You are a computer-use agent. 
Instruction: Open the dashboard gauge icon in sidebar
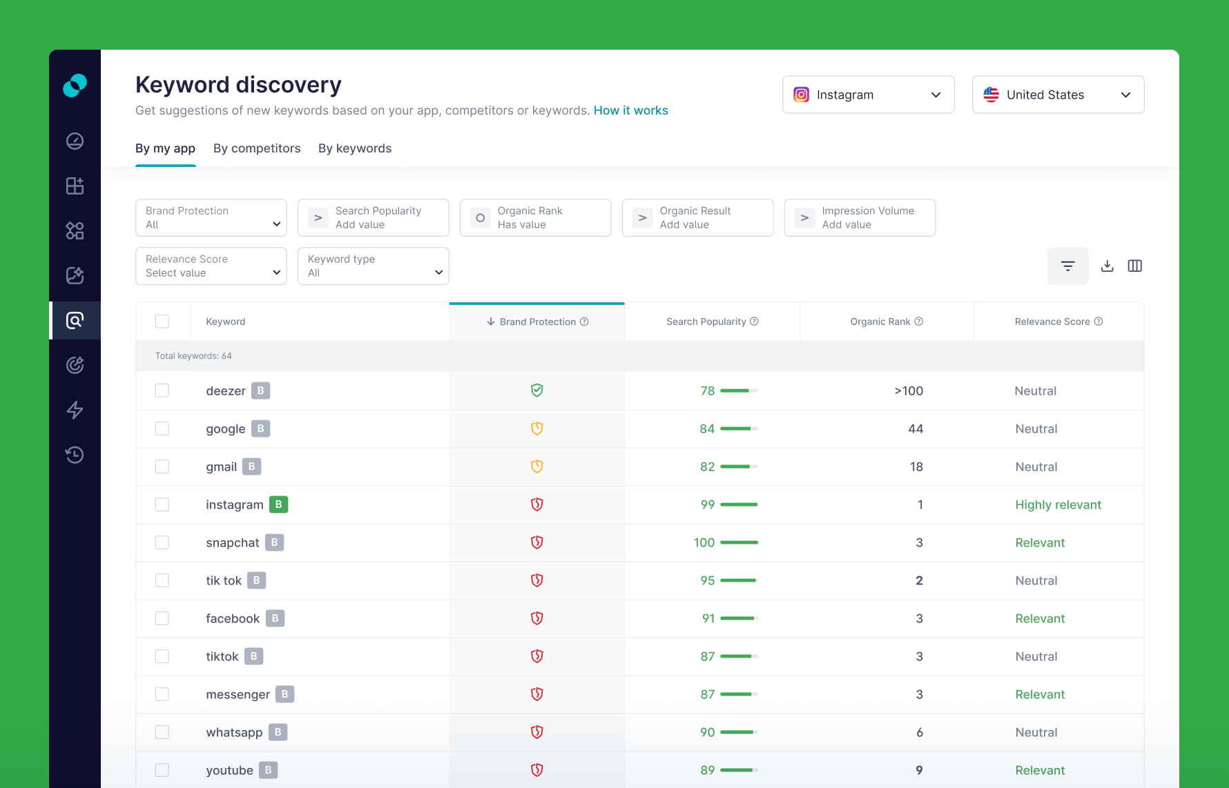tap(75, 140)
